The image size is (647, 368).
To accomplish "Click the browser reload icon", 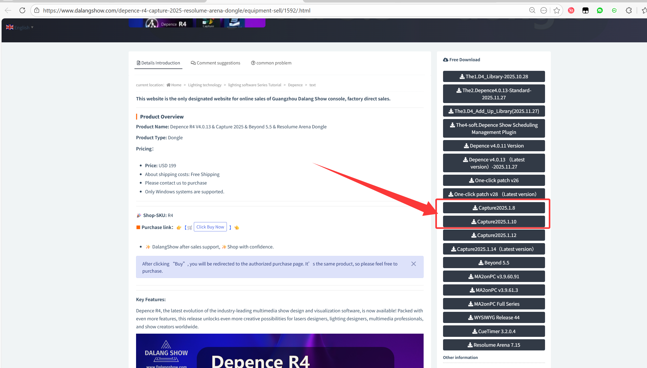I will 22,10.
